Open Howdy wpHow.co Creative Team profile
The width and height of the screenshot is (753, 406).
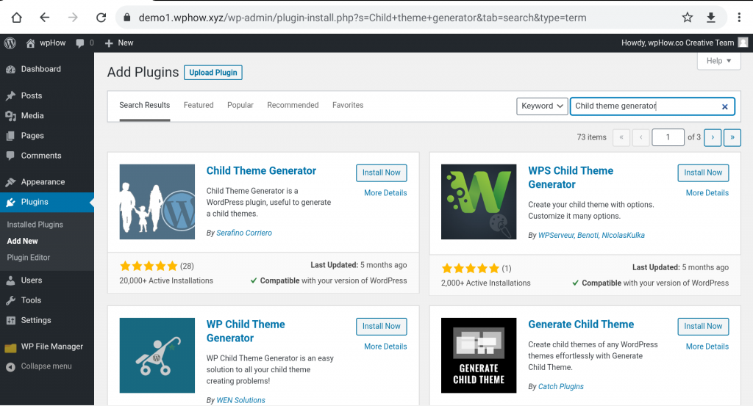[677, 43]
